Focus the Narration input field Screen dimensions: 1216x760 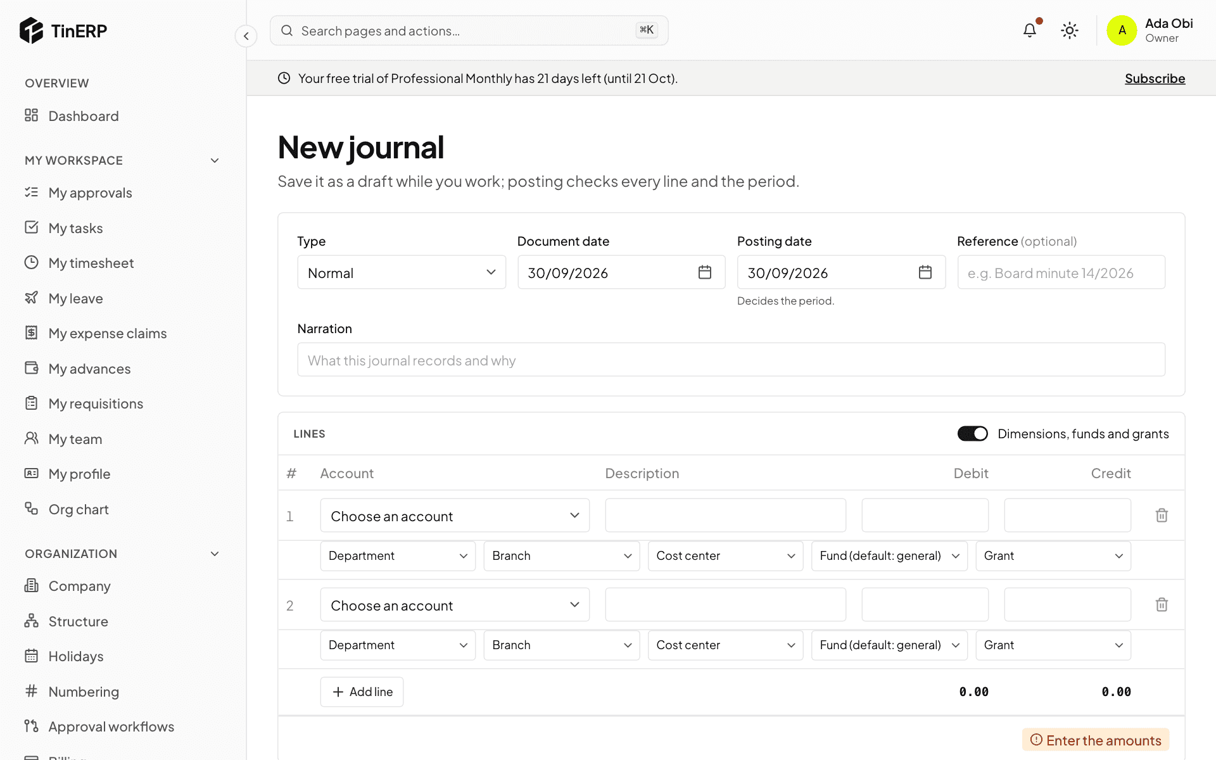tap(731, 360)
